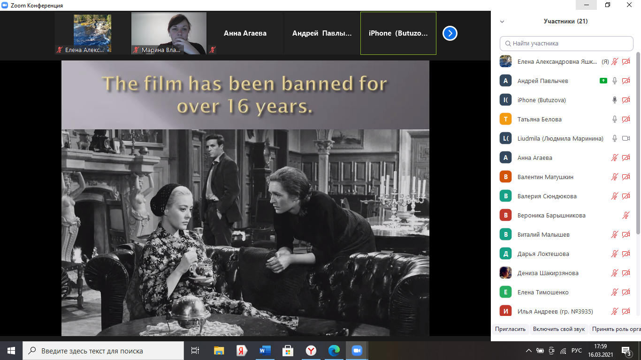Screen dimensions: 641x360
Task: Click iPhone (Butuzova) microphone icon
Action: 615,100
